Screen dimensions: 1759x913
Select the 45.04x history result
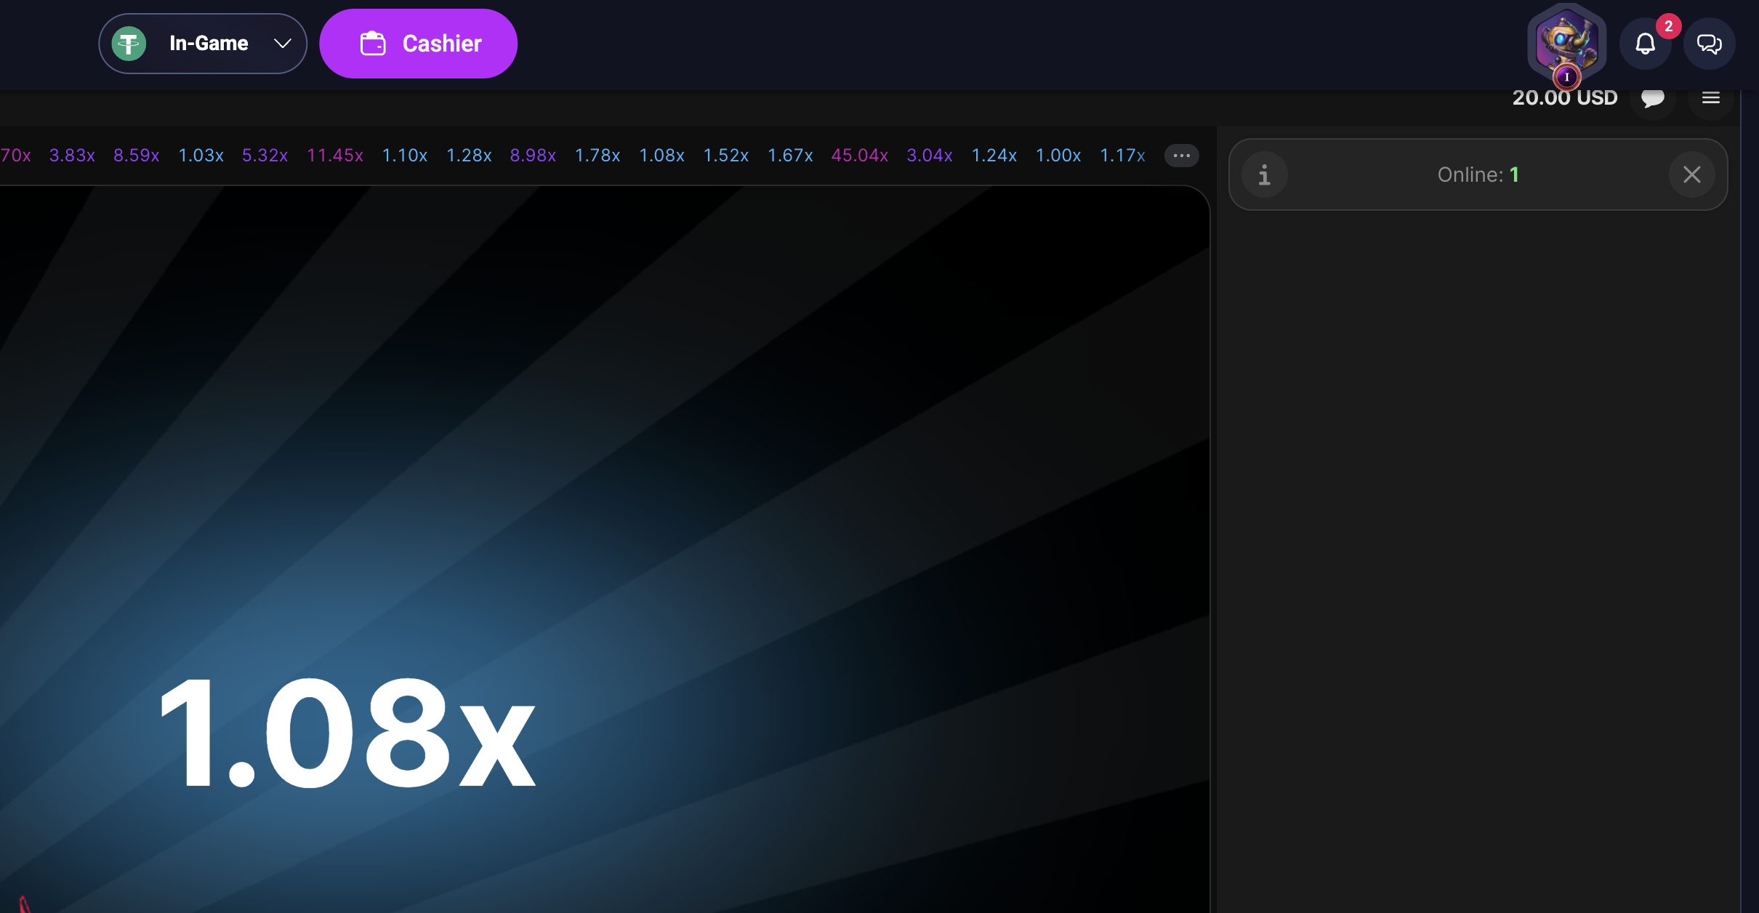tap(860, 156)
